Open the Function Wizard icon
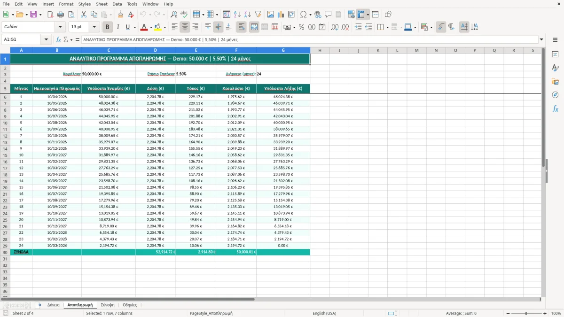This screenshot has height=317, width=564. tap(58, 39)
